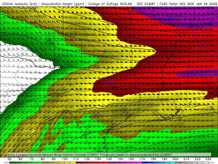Click 'College of DuPage NEXLAB' in the header

(x=110, y=4)
